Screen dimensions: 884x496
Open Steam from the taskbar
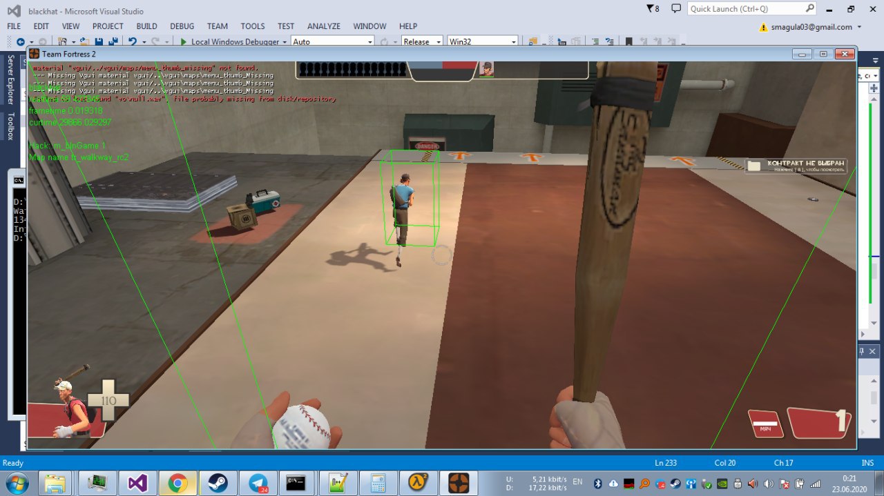click(217, 483)
